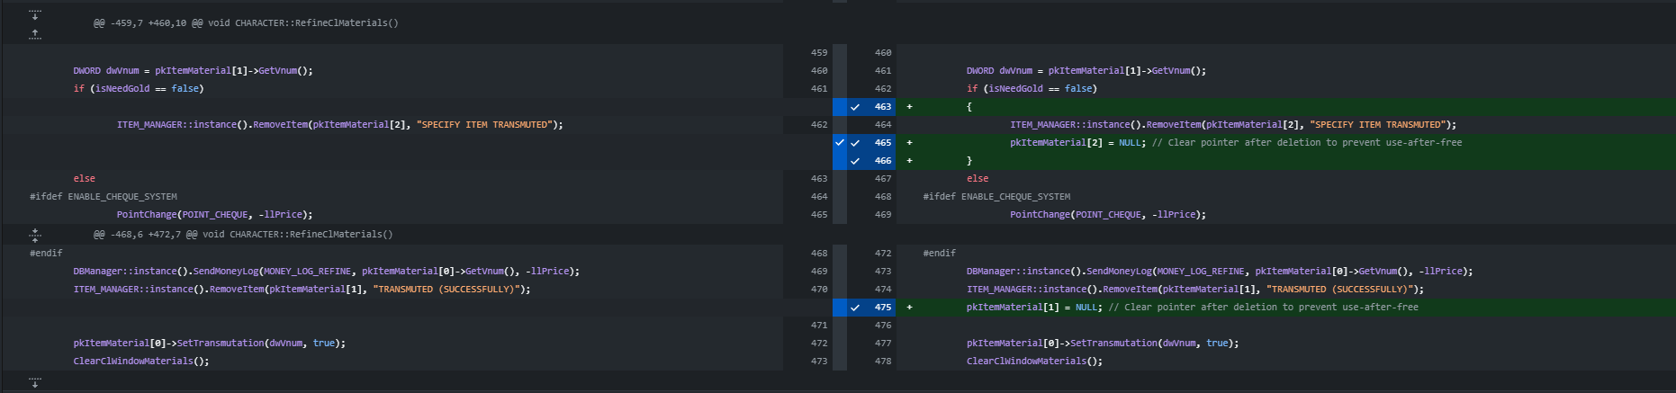Screen dimensions: 1676x393
Task: Toggle selection of added line 475
Action: coord(855,308)
